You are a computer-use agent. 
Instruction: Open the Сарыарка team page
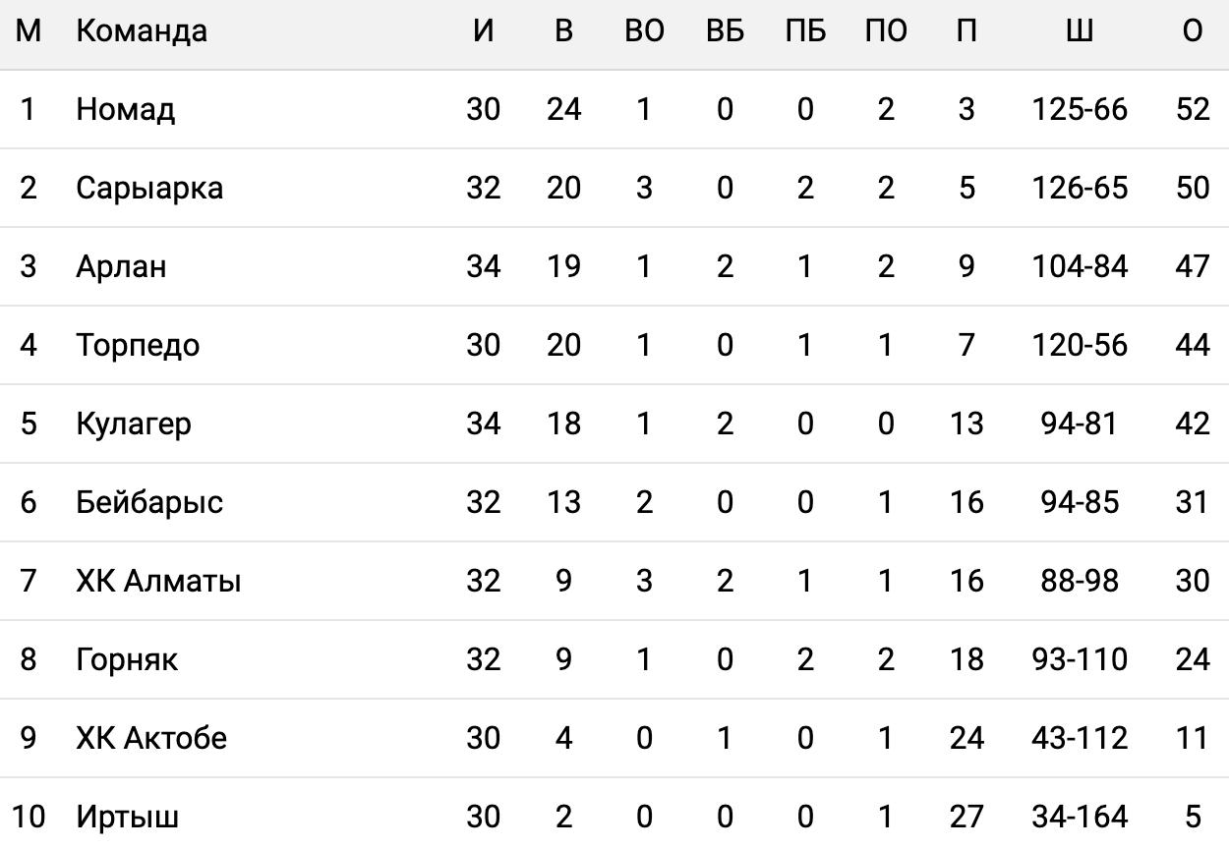(x=149, y=188)
